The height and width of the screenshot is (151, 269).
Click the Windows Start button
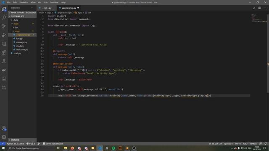tap(3, 148)
